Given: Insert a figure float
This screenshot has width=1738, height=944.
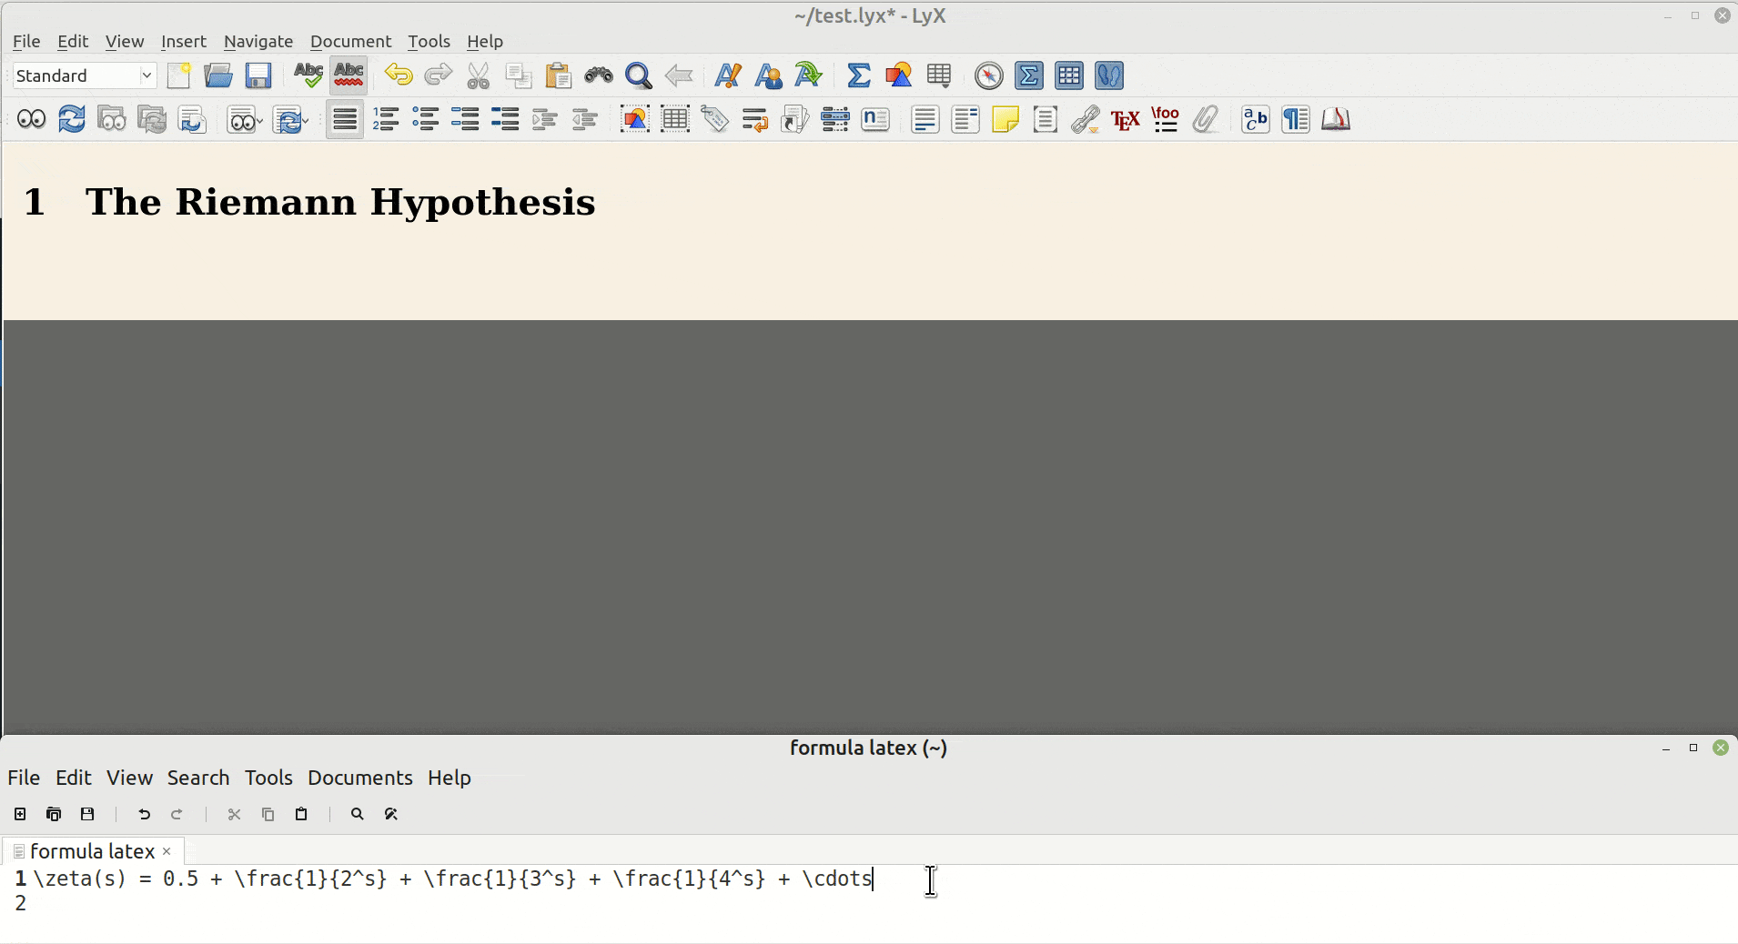Looking at the screenshot, I should 635,119.
